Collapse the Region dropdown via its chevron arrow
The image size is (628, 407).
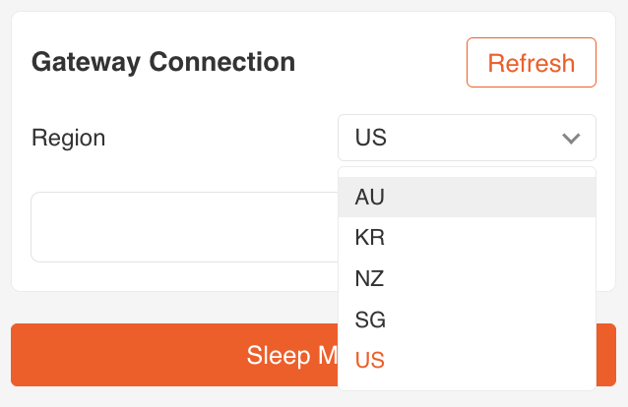point(571,139)
